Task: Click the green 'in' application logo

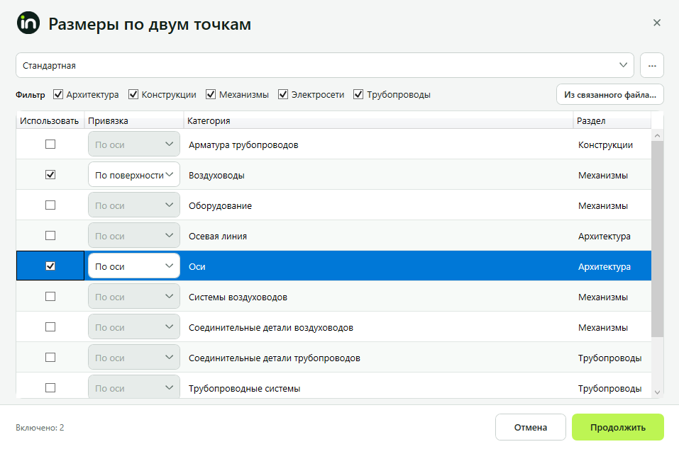Action: (x=28, y=23)
